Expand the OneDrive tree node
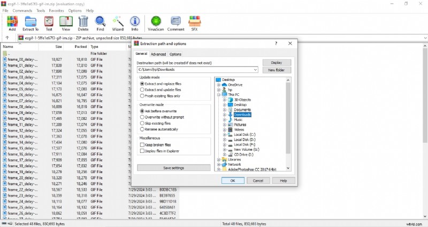The image size is (428, 227). [x=218, y=85]
